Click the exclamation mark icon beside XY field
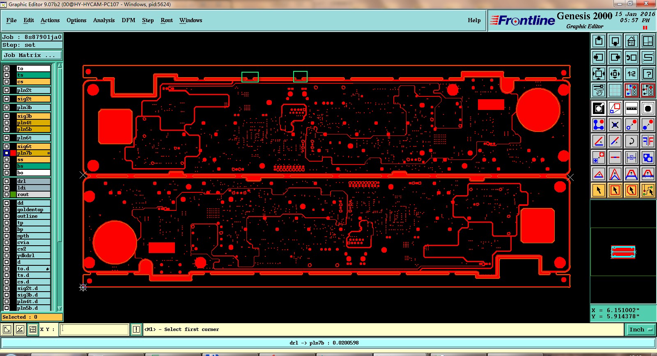 pos(136,329)
